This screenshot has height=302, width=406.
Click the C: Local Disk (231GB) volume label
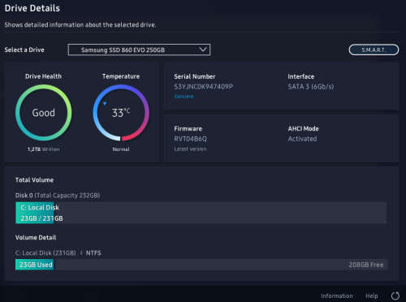coord(45,253)
